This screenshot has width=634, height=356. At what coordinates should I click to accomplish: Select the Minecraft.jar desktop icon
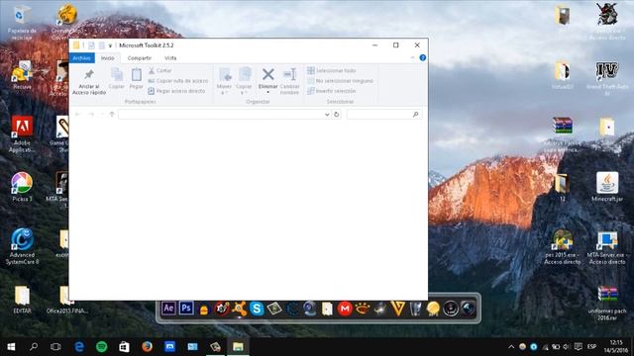607,187
